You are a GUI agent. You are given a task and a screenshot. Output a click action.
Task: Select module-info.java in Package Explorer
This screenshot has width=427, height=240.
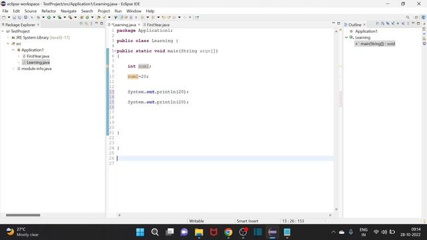36,69
